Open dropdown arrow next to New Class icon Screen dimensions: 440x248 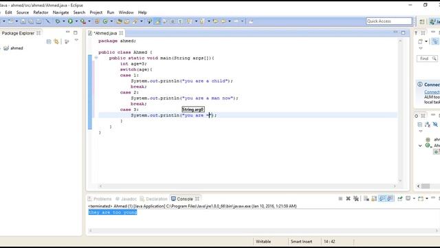pos(111,21)
